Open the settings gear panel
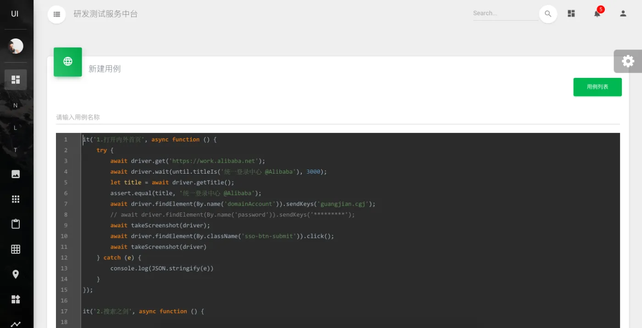The image size is (642, 328). pyautogui.click(x=628, y=61)
